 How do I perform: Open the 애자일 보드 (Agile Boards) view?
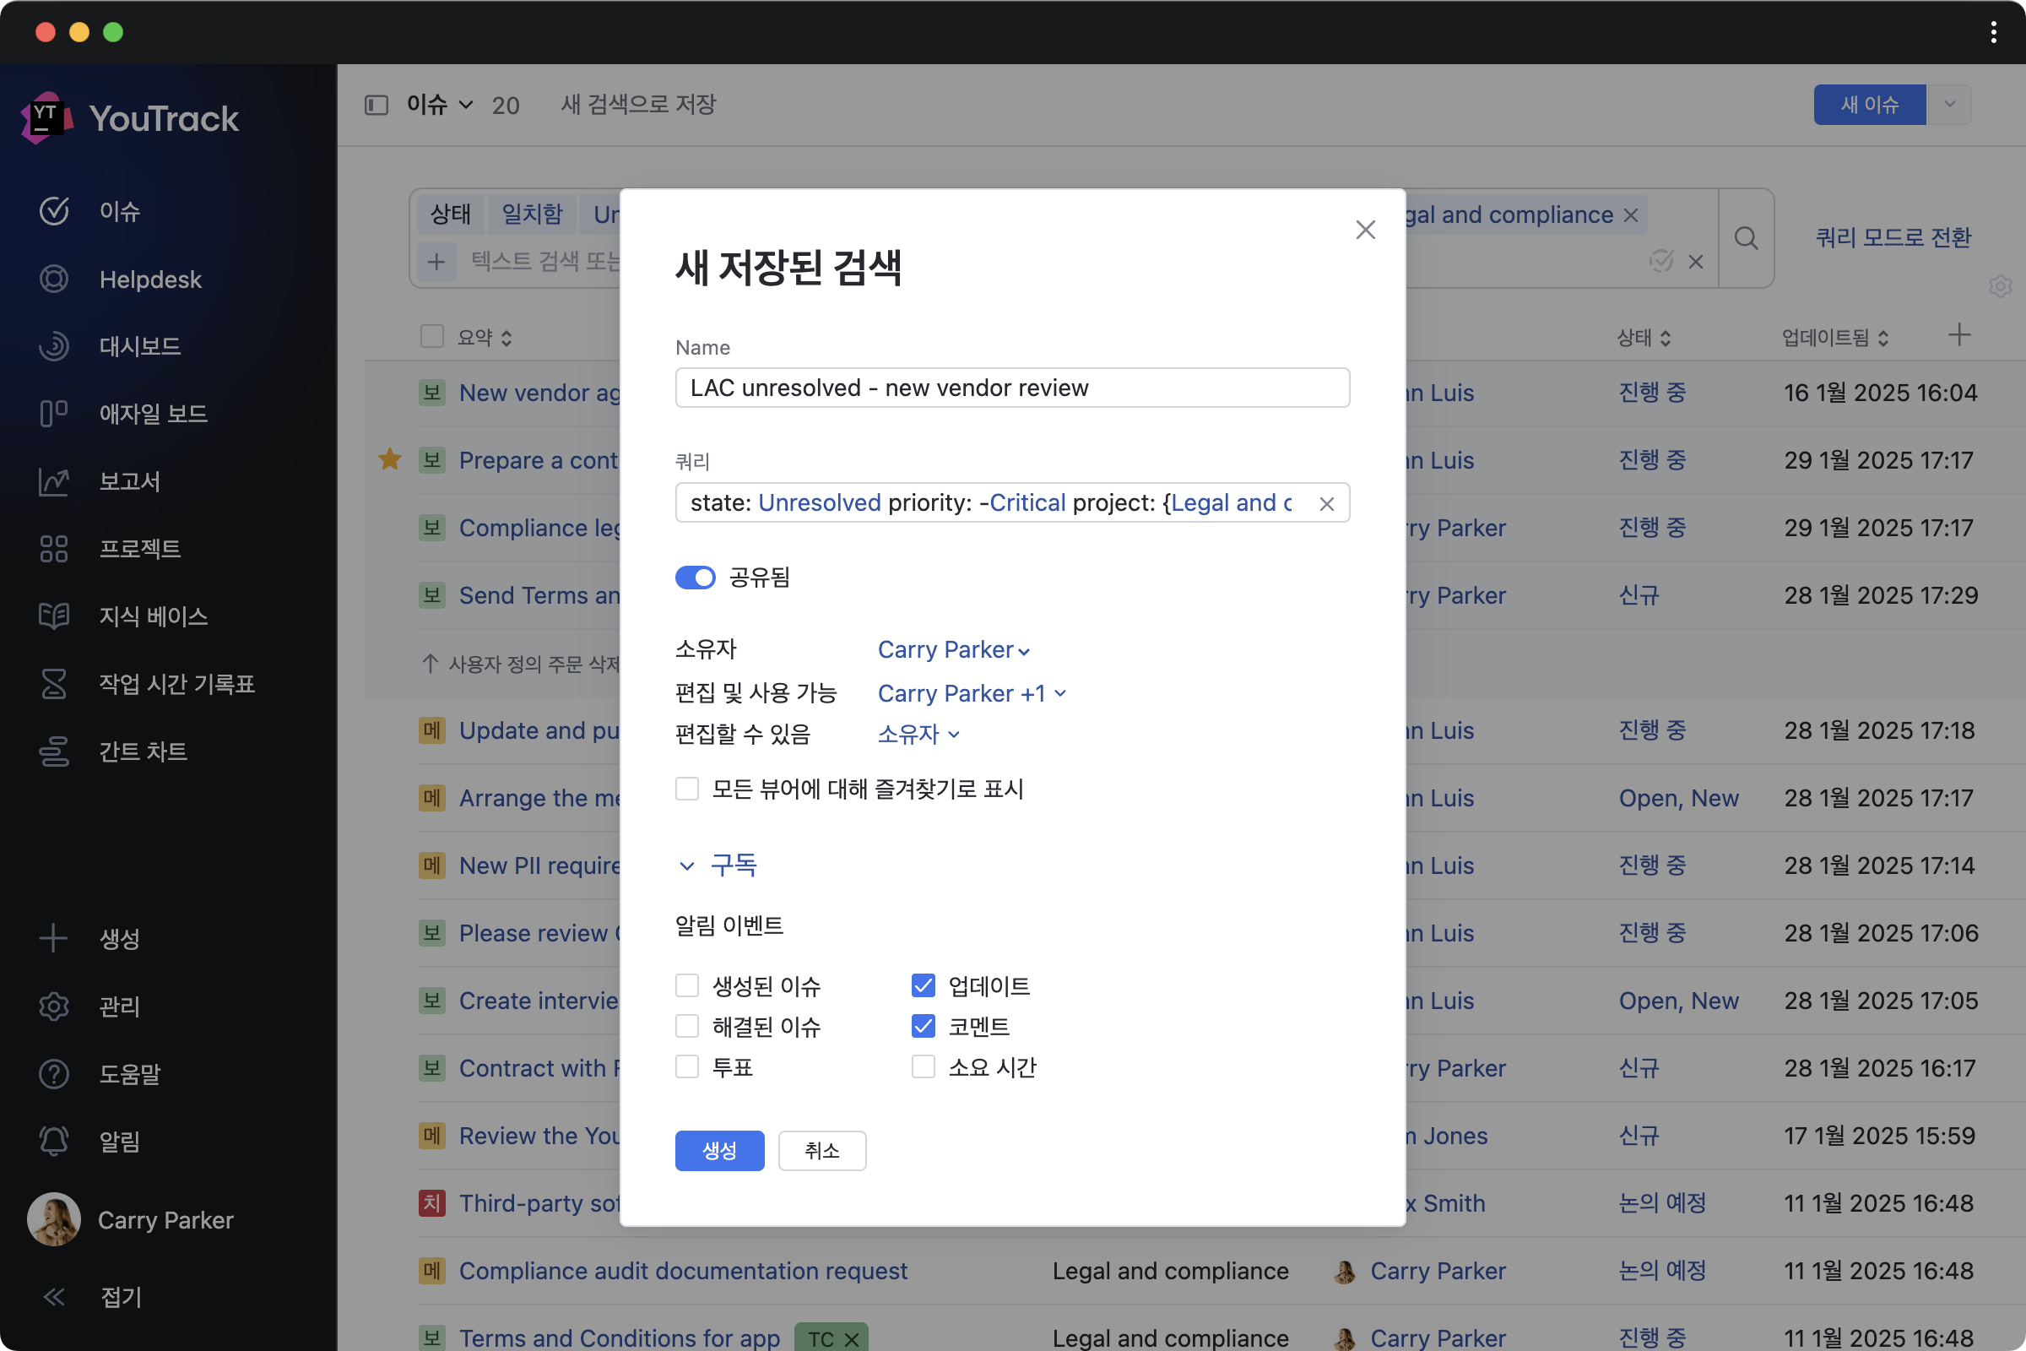pyautogui.click(x=154, y=414)
